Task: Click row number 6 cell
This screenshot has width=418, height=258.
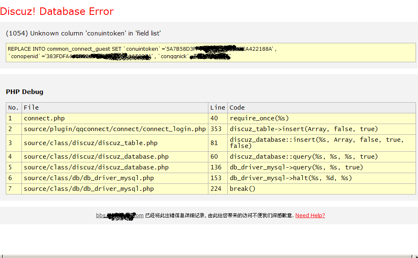Action: pyautogui.click(x=14, y=178)
